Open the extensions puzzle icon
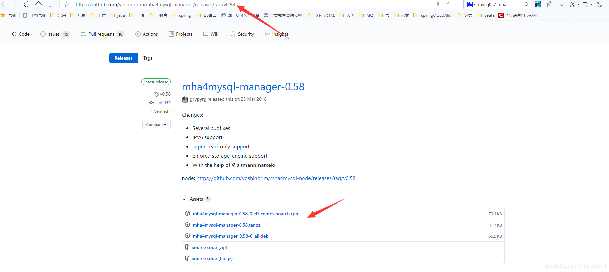Viewport: 609px width, 272px height. (x=550, y=4)
